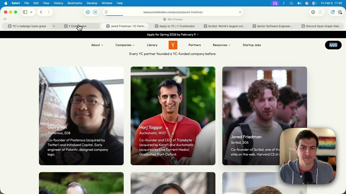The width and height of the screenshot is (346, 194).
Task: Click the privacy lock icon at the toolbar's right
Action: tap(340, 12)
